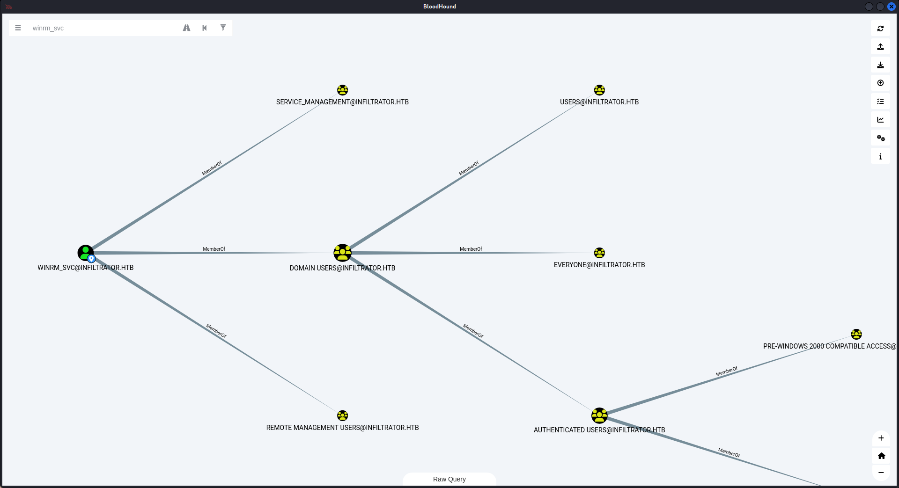Click the export graph icon
899x488 pixels.
coord(880,47)
